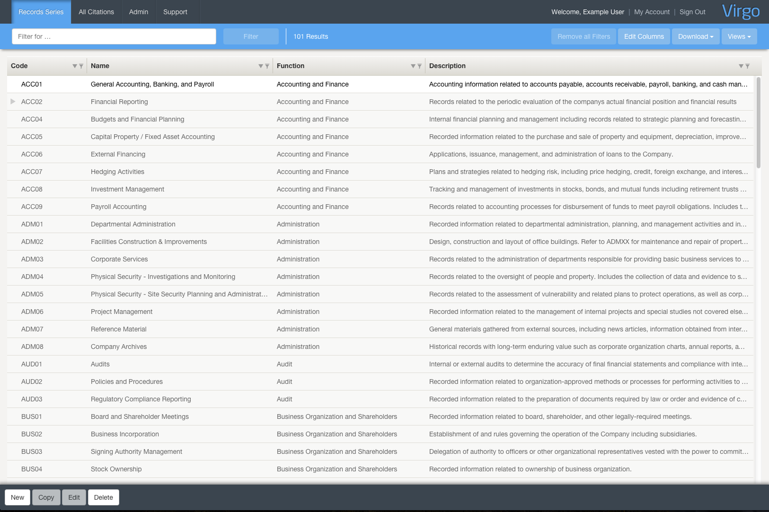Select 'Payroll Accounting' name cell
The height and width of the screenshot is (512, 769).
click(x=118, y=207)
